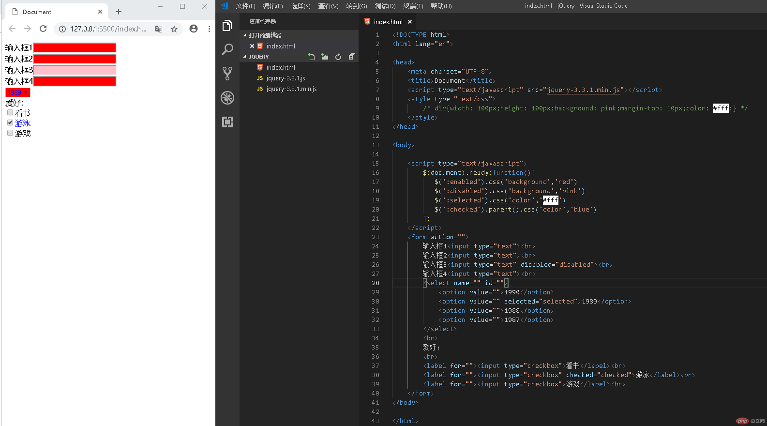Screen dimensions: 767x426
Task: Open the Extensions view
Action: [x=227, y=122]
